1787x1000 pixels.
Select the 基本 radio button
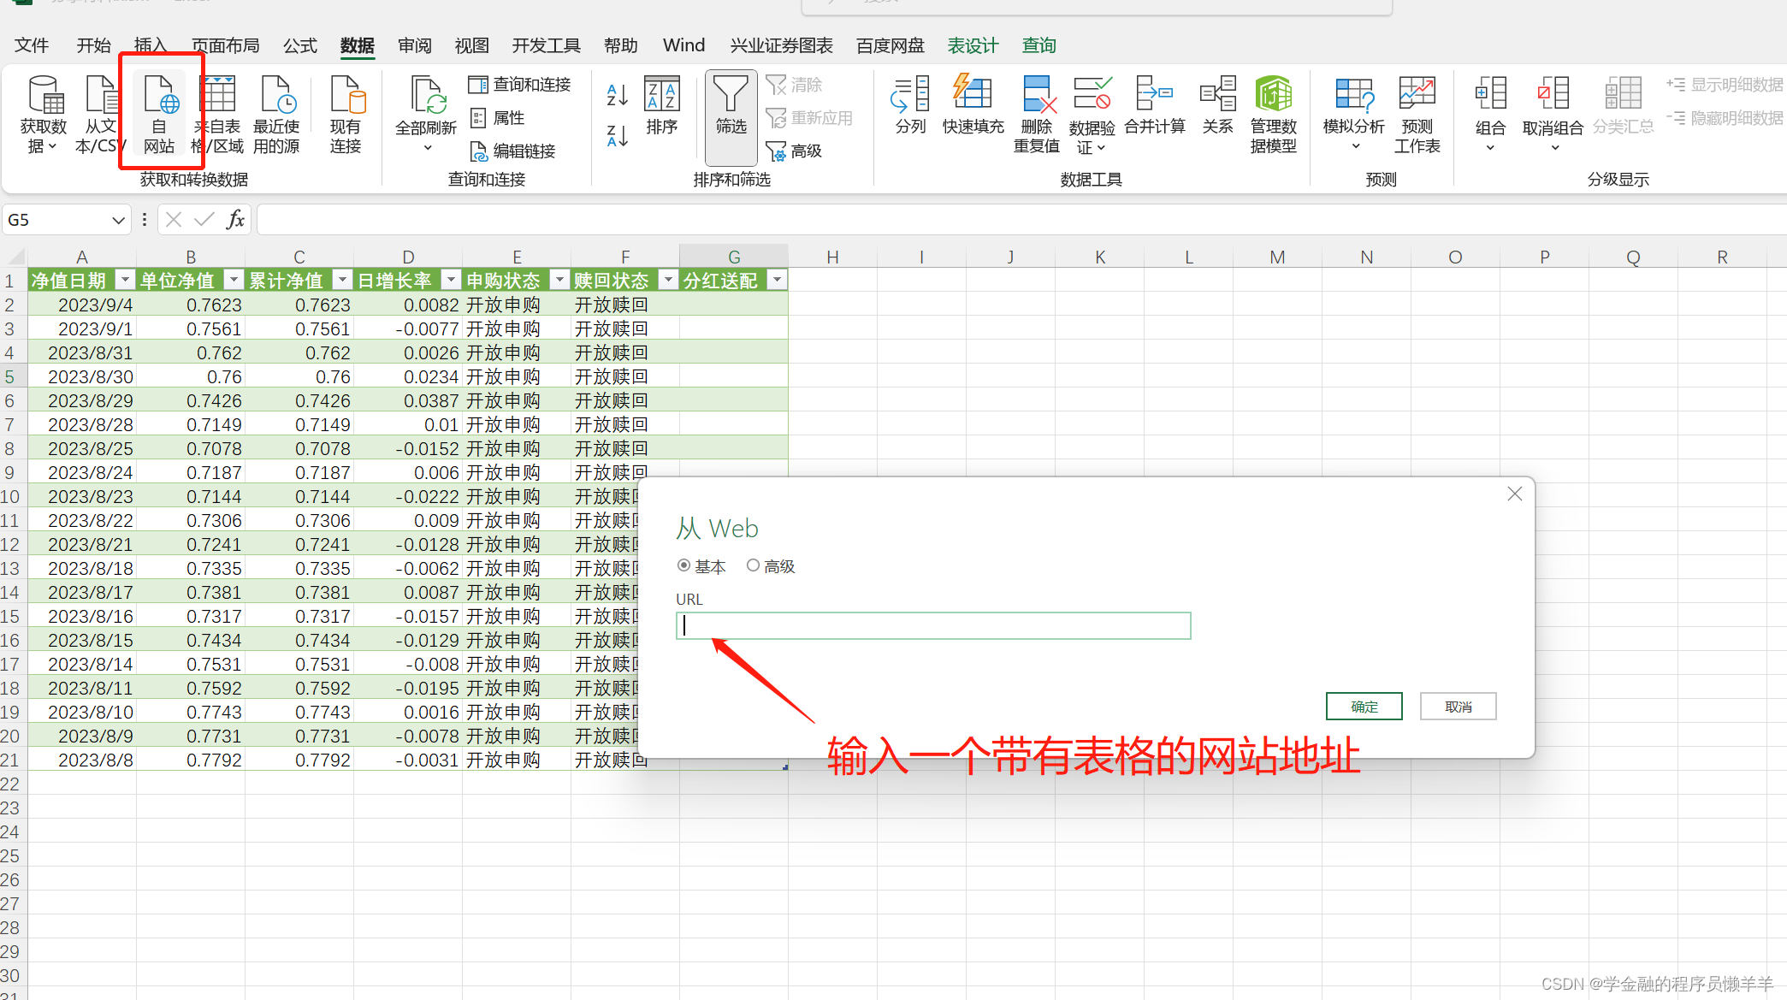click(683, 565)
